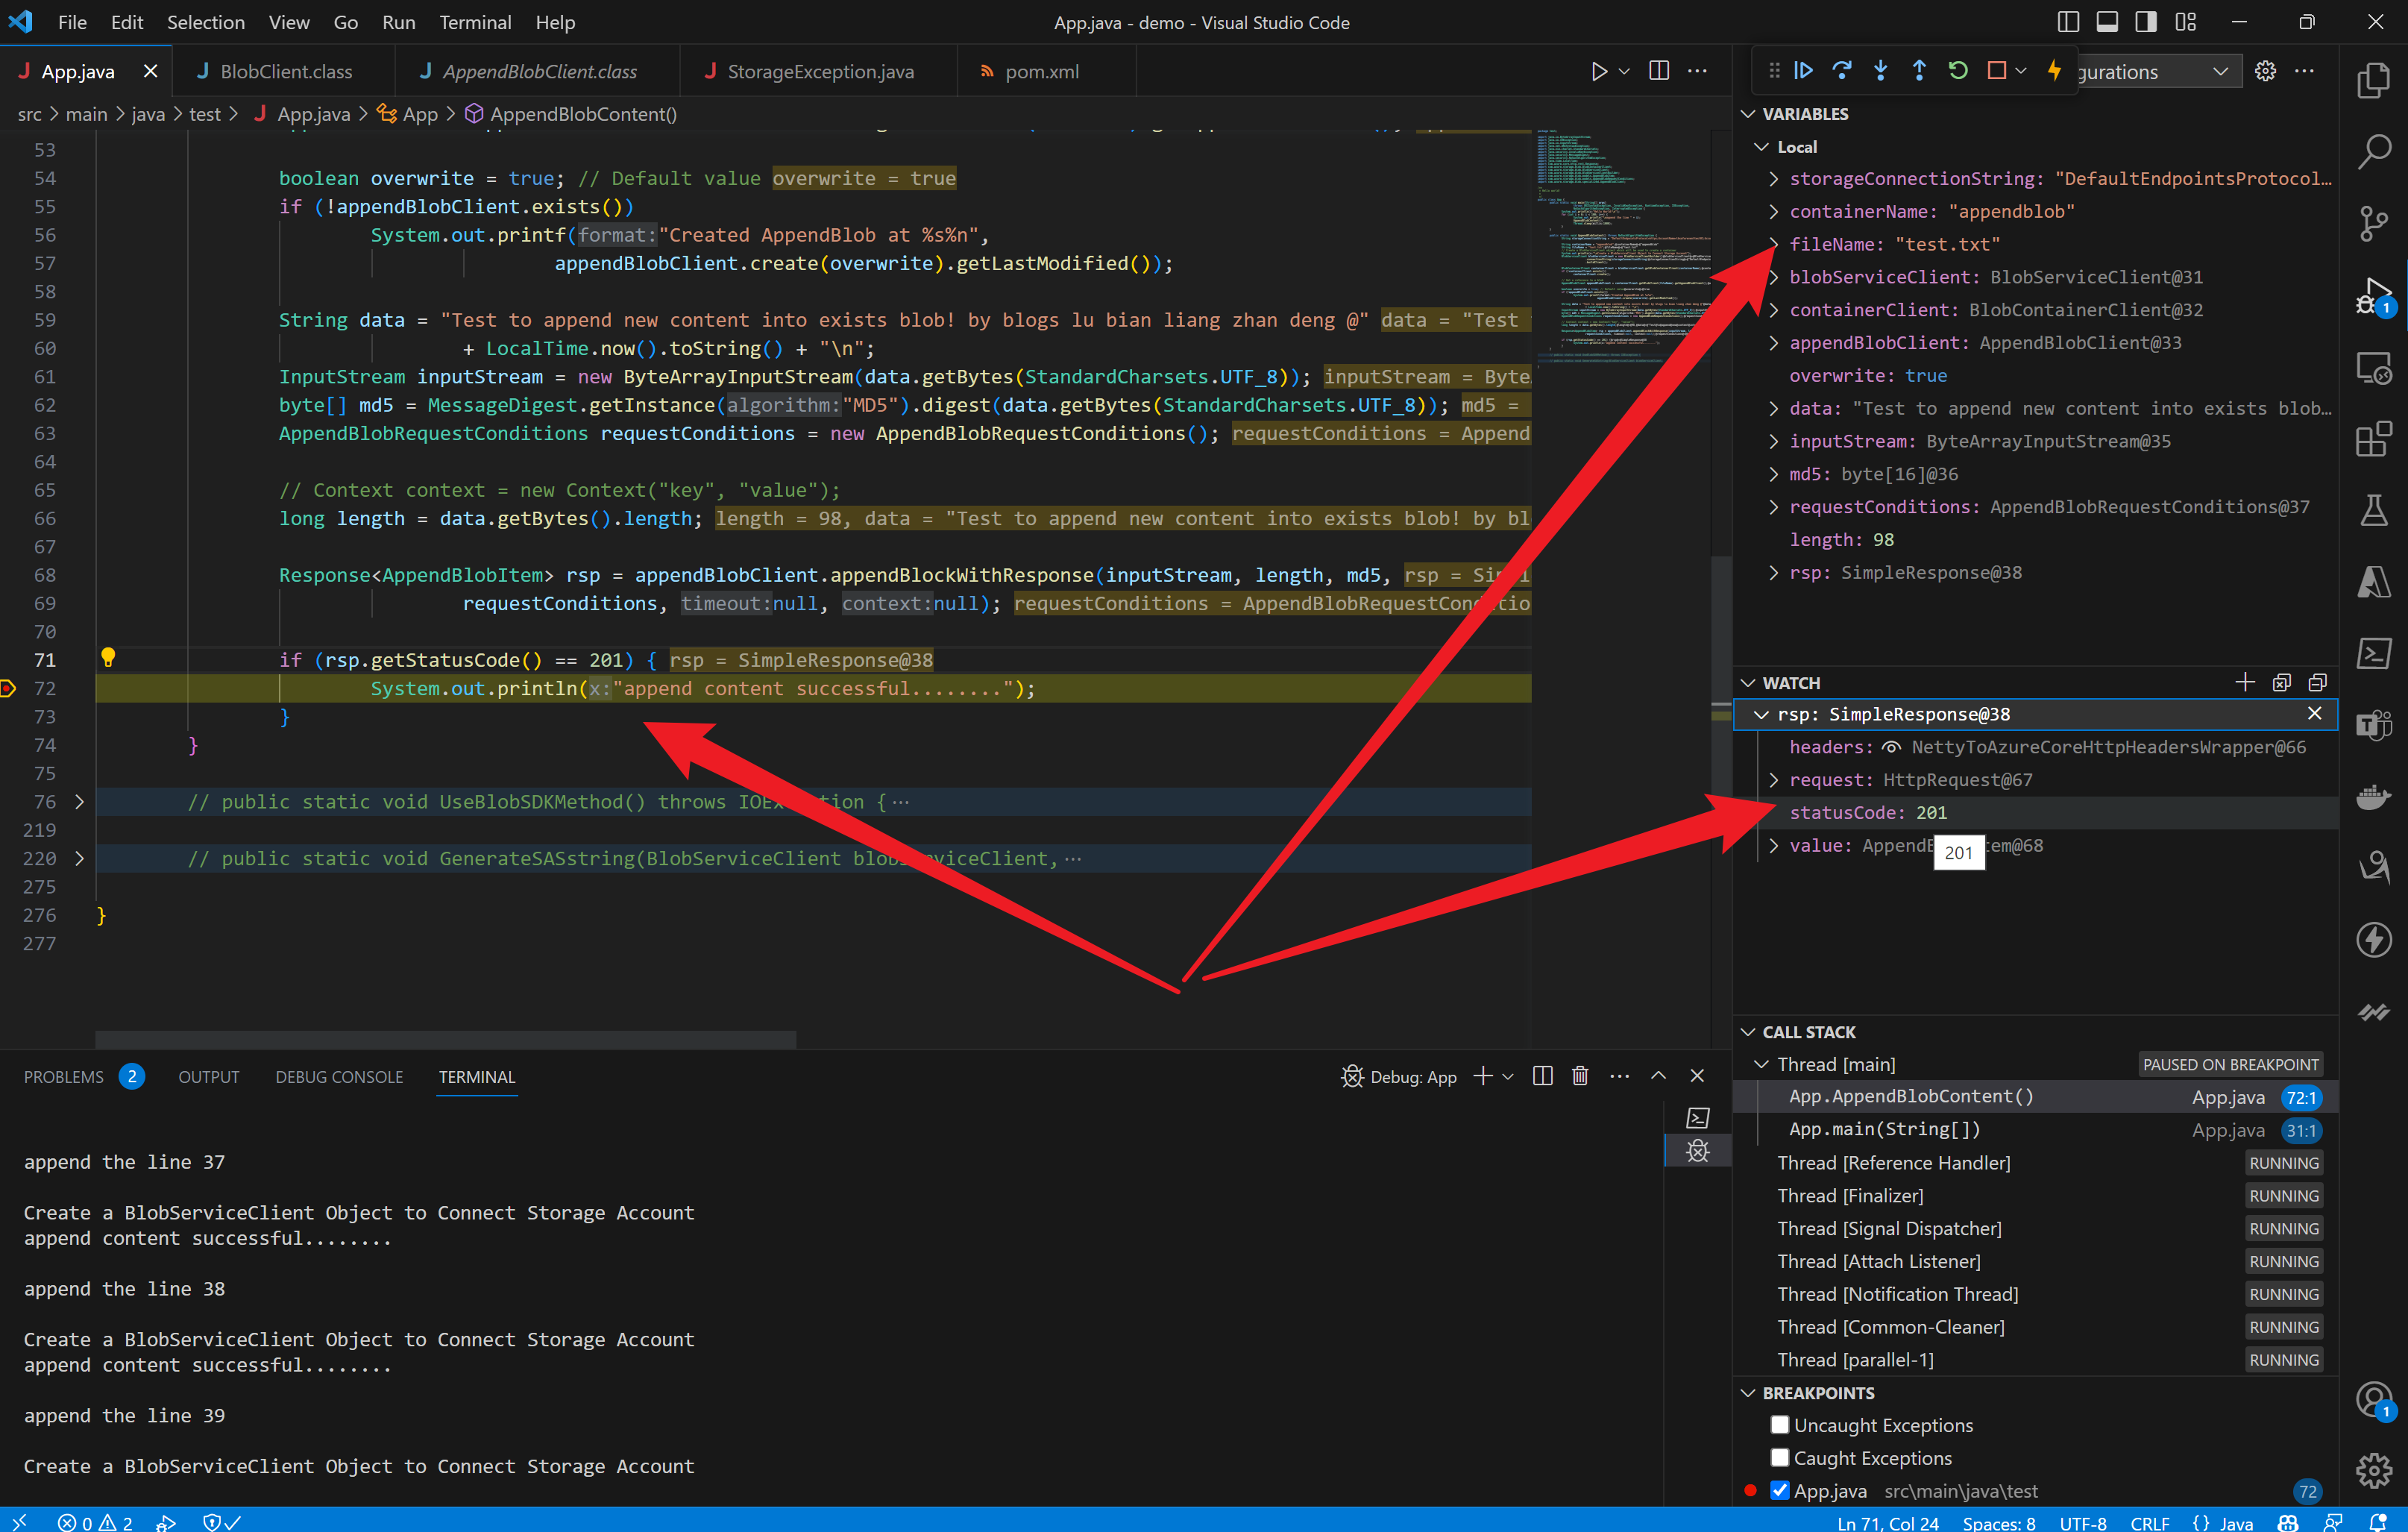Click the Hot Code Replace lightning icon
The height and width of the screenshot is (1532, 2408).
[2053, 71]
